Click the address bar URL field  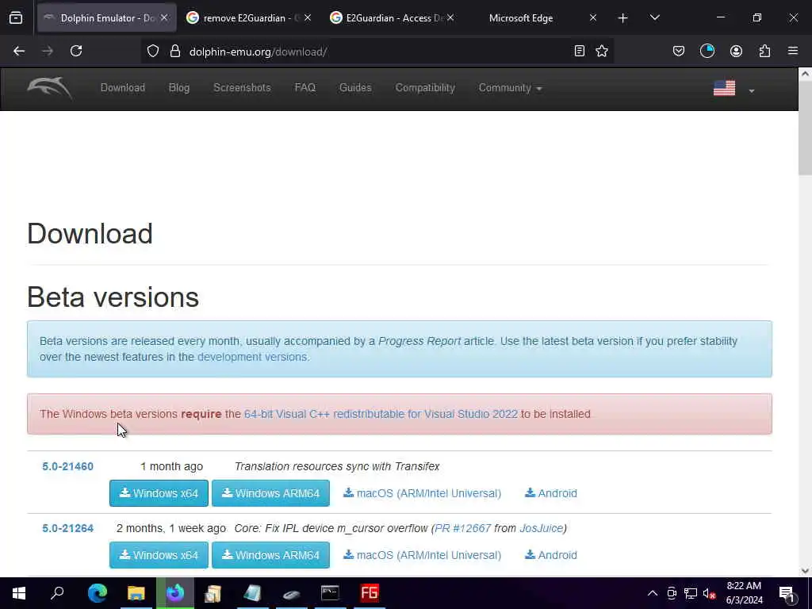pos(378,52)
